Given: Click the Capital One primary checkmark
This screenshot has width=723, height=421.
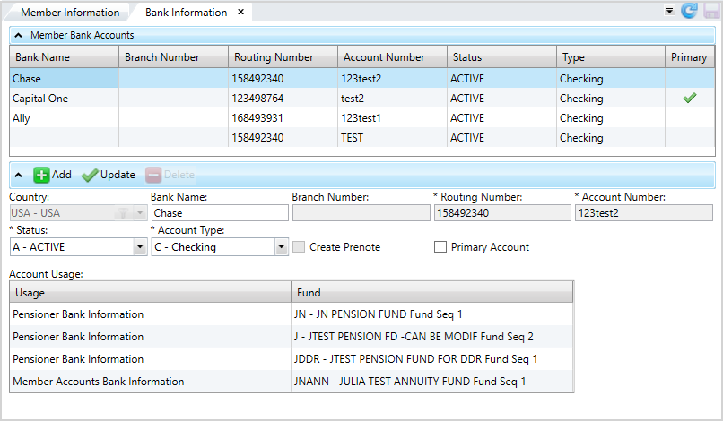Looking at the screenshot, I should click(689, 99).
